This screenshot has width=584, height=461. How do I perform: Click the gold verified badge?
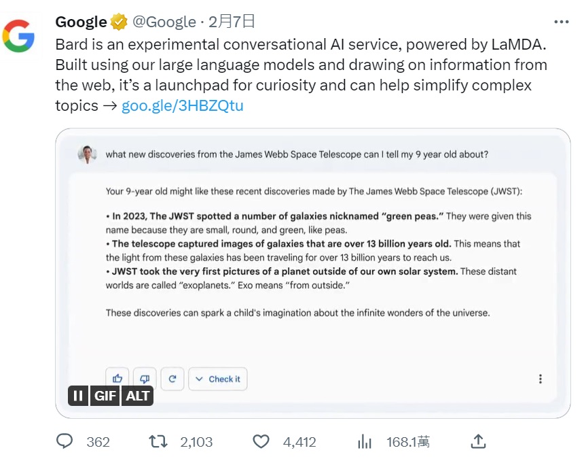119,22
